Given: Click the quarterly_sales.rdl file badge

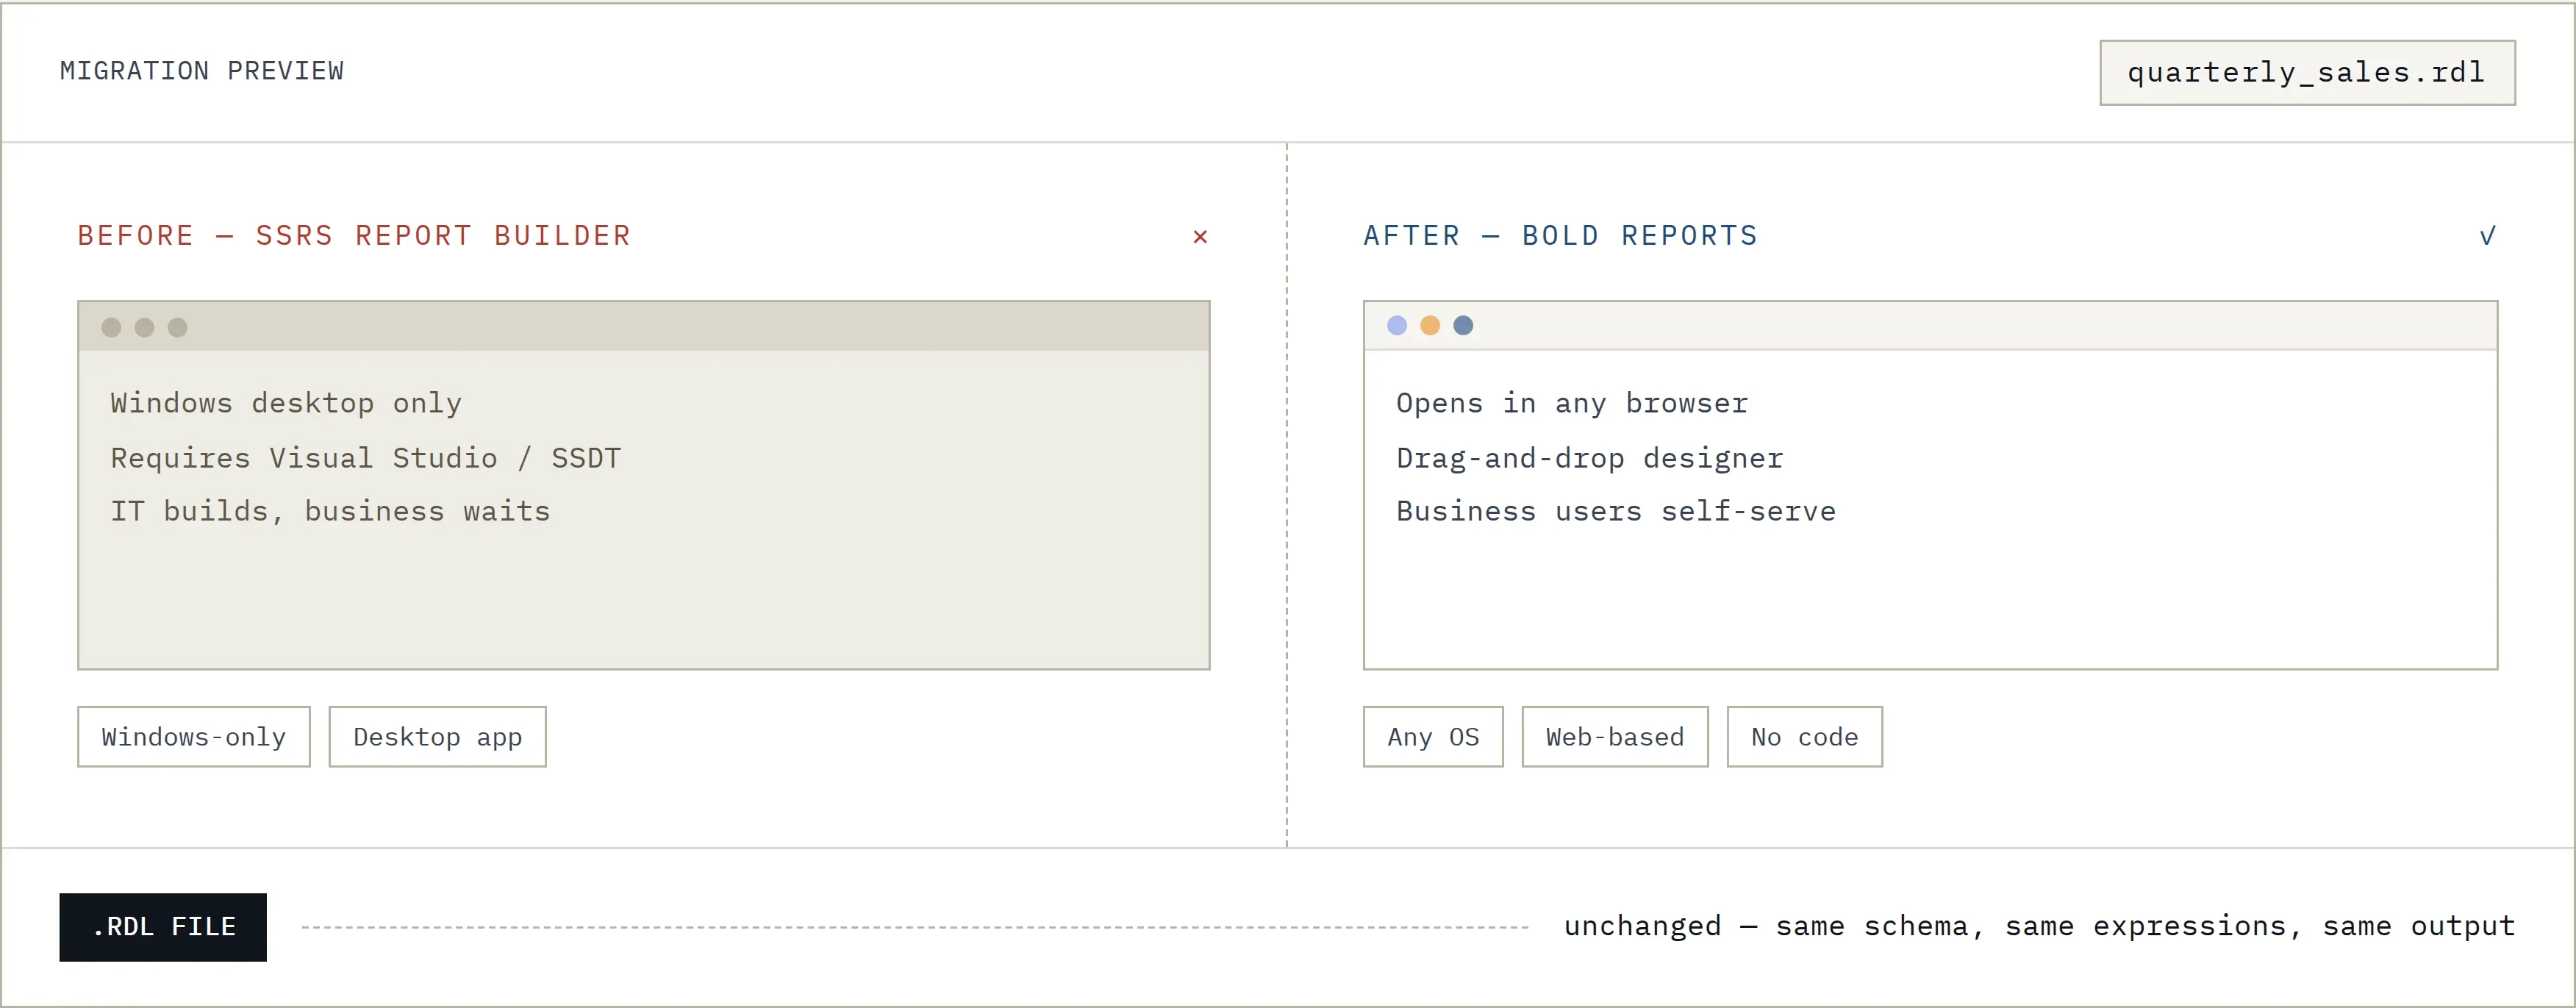Looking at the screenshot, I should [x=2307, y=72].
